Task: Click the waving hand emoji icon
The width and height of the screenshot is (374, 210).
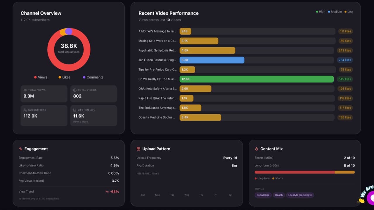Action: pos(361,200)
